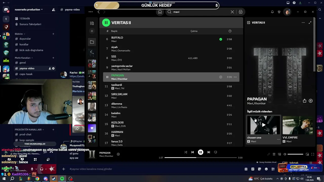The width and height of the screenshot is (324, 182).
Task: Mute Spotify volume speaker icon
Action: [285, 154]
